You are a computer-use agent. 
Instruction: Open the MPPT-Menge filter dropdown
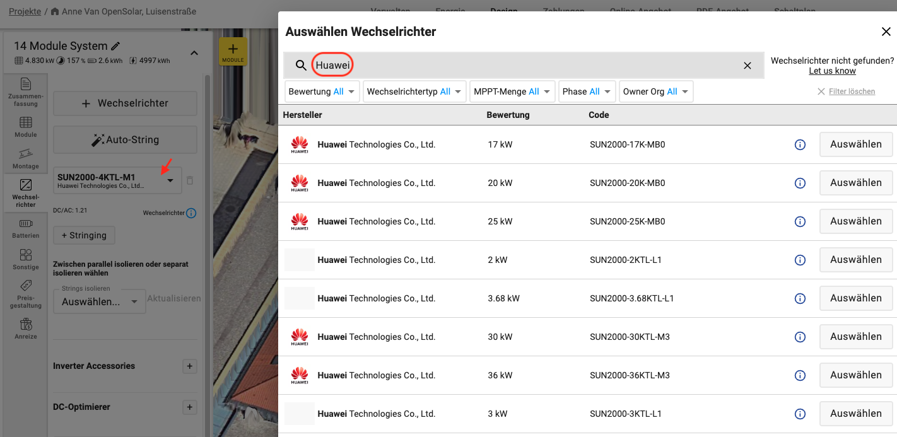pyautogui.click(x=512, y=91)
